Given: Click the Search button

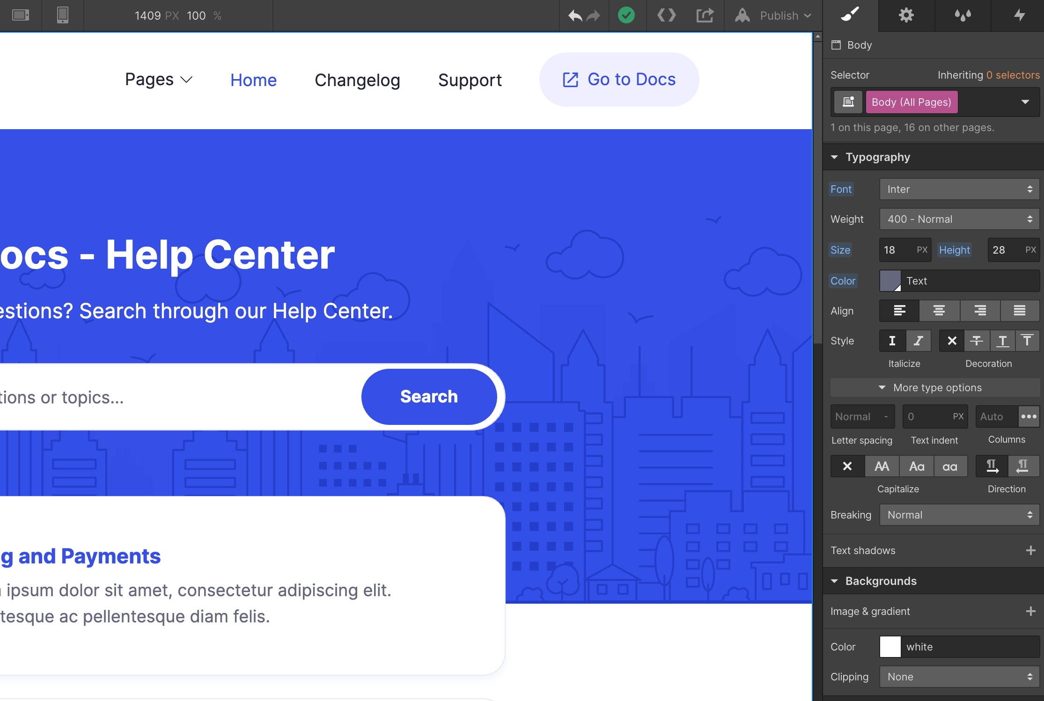Looking at the screenshot, I should coord(429,396).
